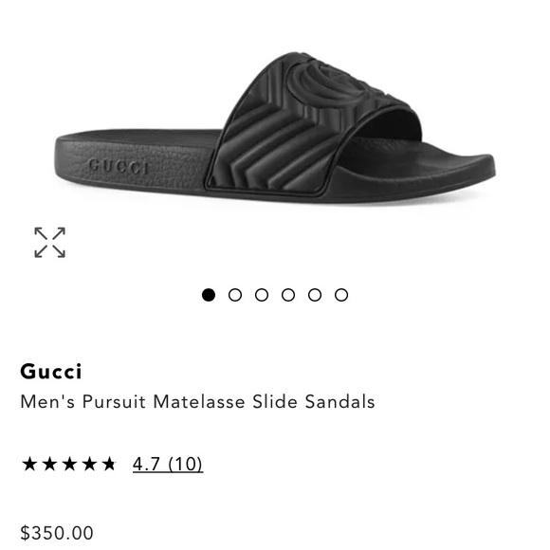
Task: Open the 4.7 (10) reviews link
Action: coord(168,464)
